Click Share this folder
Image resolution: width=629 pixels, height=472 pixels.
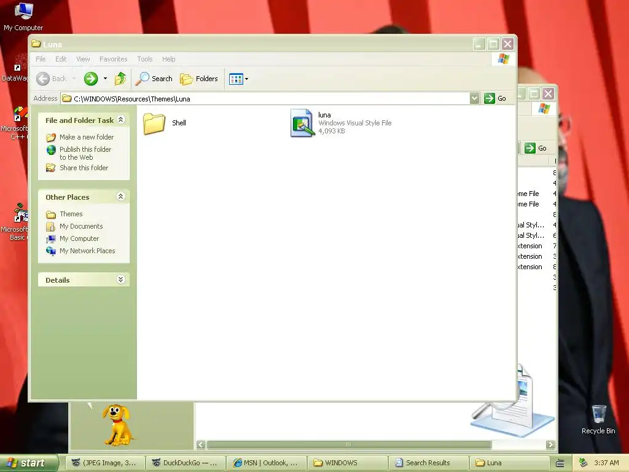point(84,168)
